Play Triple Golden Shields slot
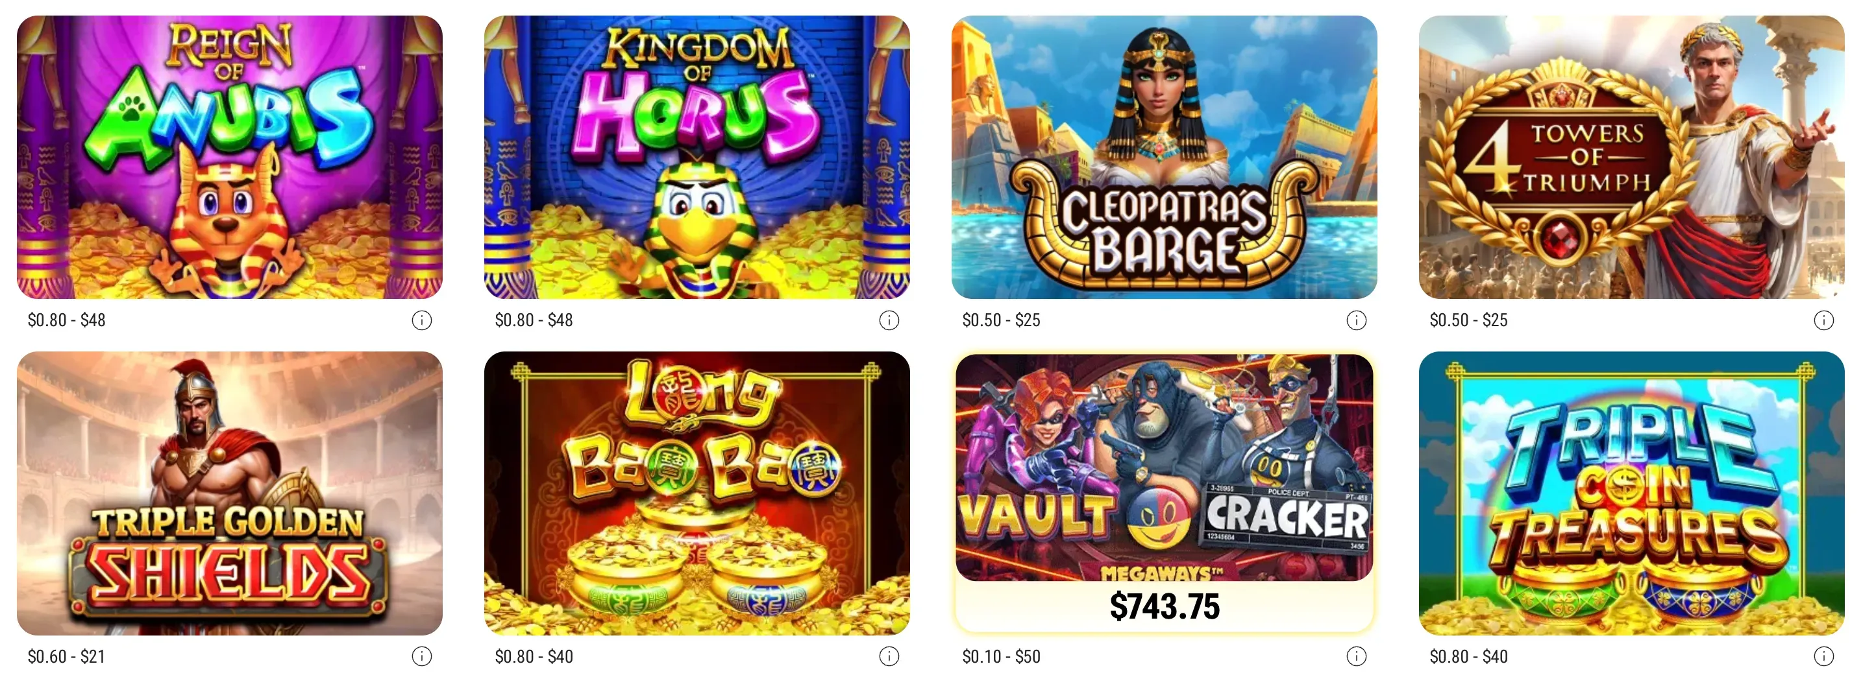The image size is (1863, 677). pos(230,493)
